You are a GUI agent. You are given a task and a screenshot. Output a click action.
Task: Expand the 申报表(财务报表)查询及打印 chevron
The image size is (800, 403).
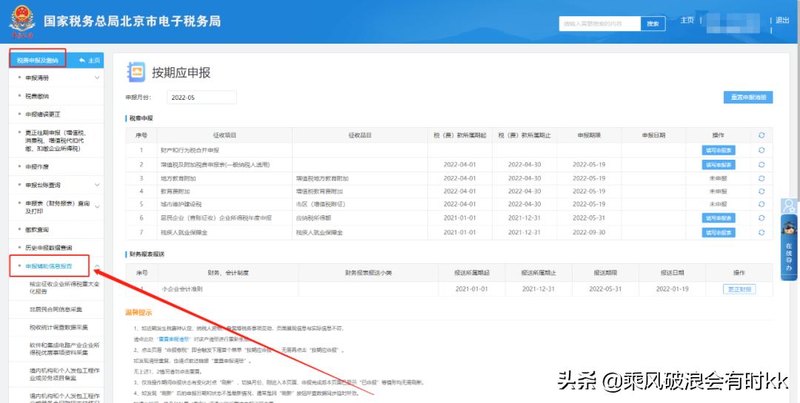(x=97, y=206)
